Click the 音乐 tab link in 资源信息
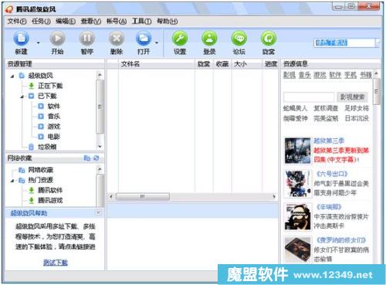Viewport: 386px width, 285px height. tap(305, 75)
